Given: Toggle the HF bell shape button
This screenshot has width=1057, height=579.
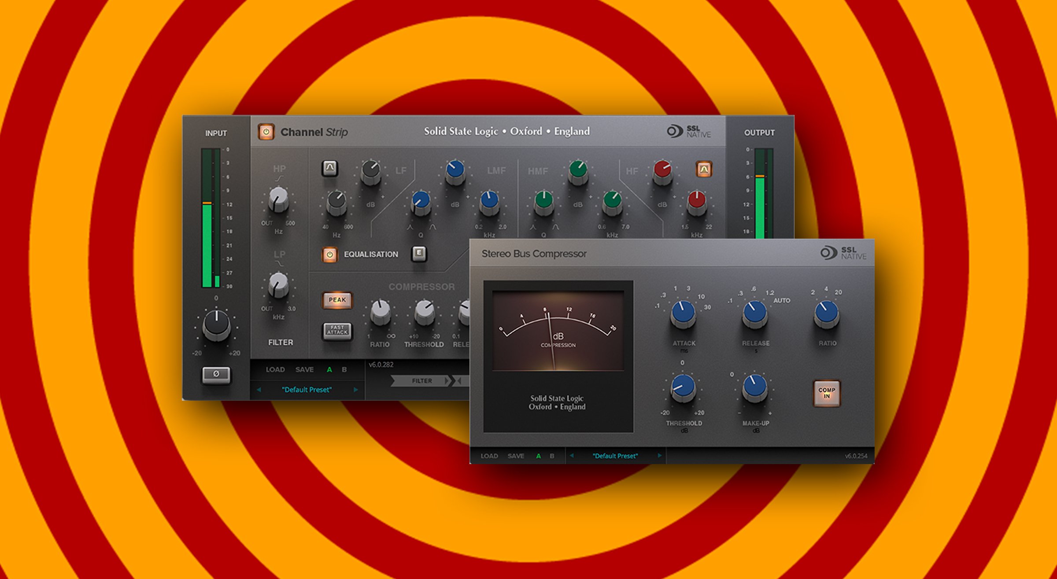Looking at the screenshot, I should 704,169.
